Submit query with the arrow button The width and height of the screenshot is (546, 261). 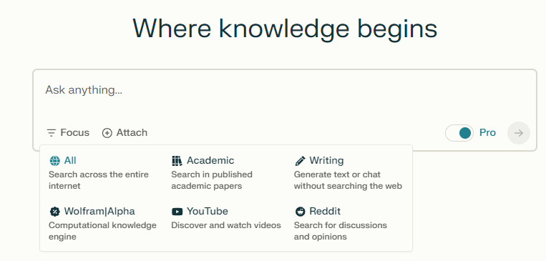pyautogui.click(x=519, y=133)
